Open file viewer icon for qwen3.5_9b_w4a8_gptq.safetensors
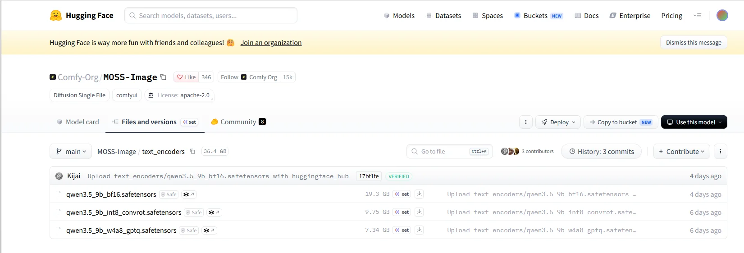The image size is (744, 253). pos(209,230)
